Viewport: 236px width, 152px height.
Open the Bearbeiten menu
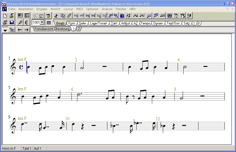coord(26,9)
